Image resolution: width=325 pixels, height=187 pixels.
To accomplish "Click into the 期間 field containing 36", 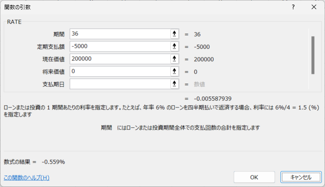I will click(120, 34).
